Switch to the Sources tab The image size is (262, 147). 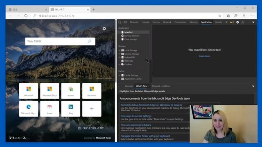coord(156,22)
